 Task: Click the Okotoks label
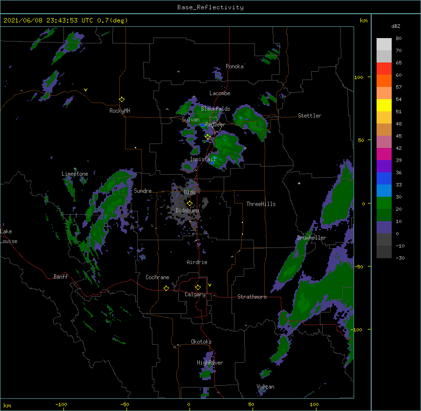point(201,342)
